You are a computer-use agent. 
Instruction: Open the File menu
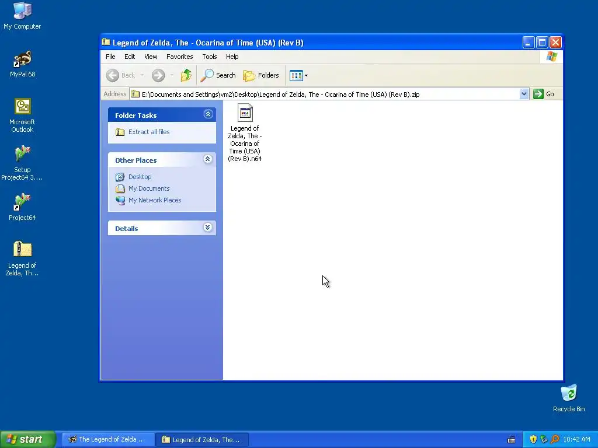[x=110, y=57]
